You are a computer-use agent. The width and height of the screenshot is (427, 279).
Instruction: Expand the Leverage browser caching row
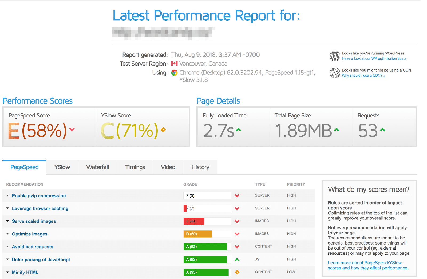(40, 209)
